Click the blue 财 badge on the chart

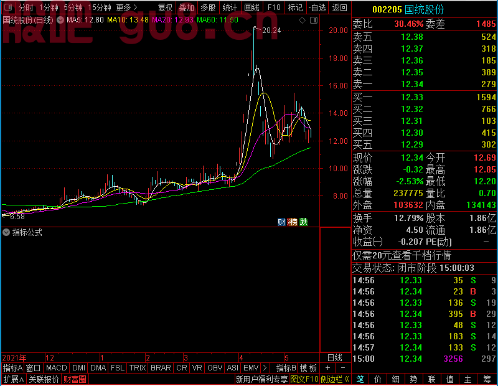(x=281, y=222)
